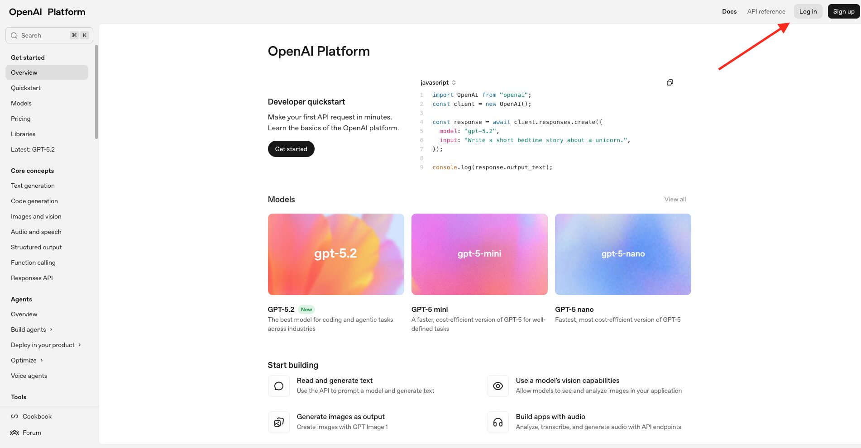Select the speech bubble icon for text generation
This screenshot has width=861, height=448.
[x=278, y=386]
